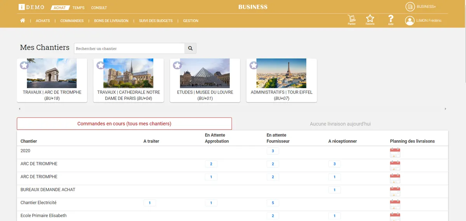Focus the Rechercher un chantier field
466x221 pixels.
(x=129, y=49)
